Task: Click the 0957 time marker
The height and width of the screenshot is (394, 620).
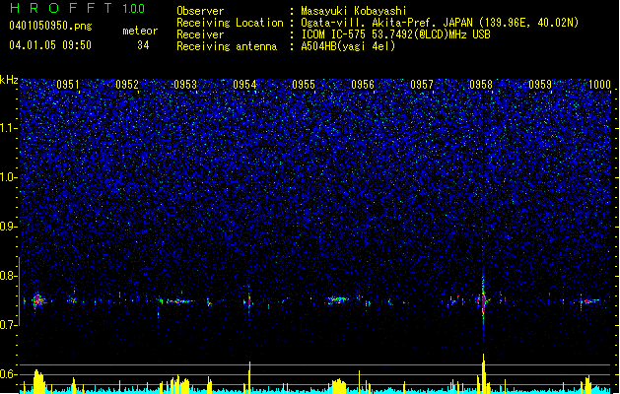Action: coord(422,85)
